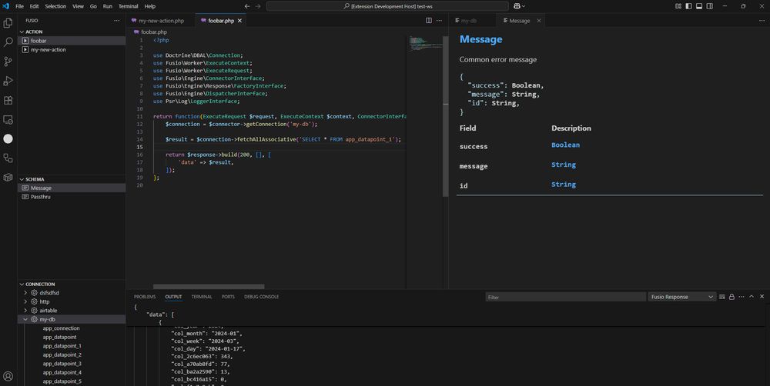Click the my-new-action play icon
The height and width of the screenshot is (386, 770).
(25, 49)
